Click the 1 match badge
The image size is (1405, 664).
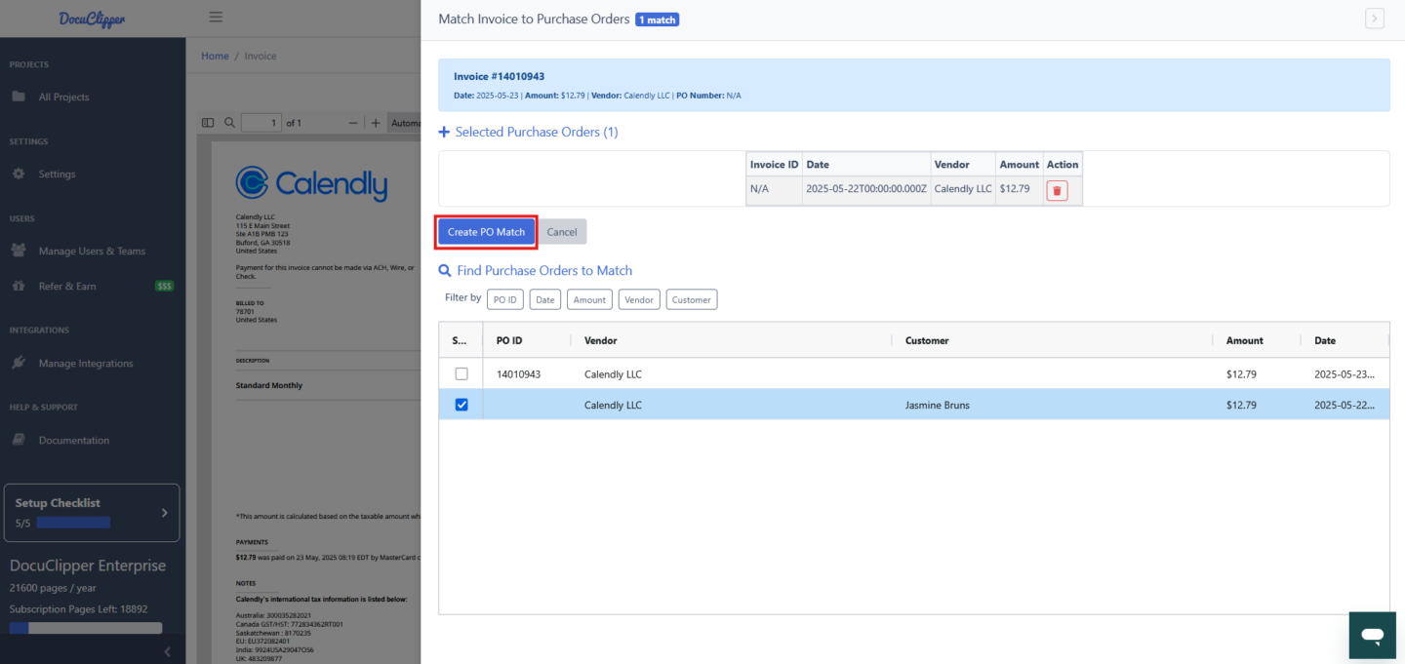(658, 20)
